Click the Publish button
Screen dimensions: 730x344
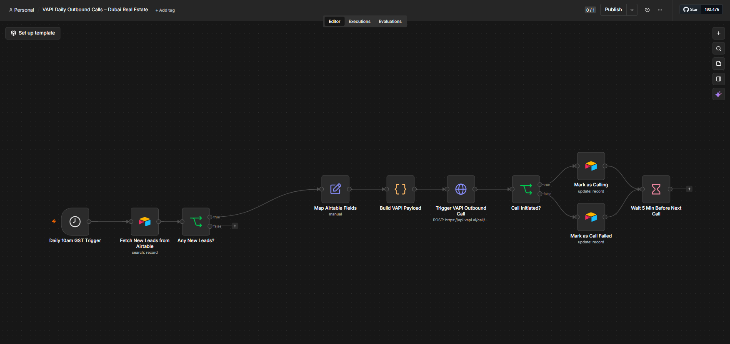[x=613, y=10]
